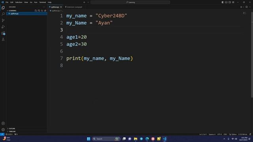Screen dimensions: 253x142
Task: Click the Windows taskbar Search box
Action: click(106, 139)
